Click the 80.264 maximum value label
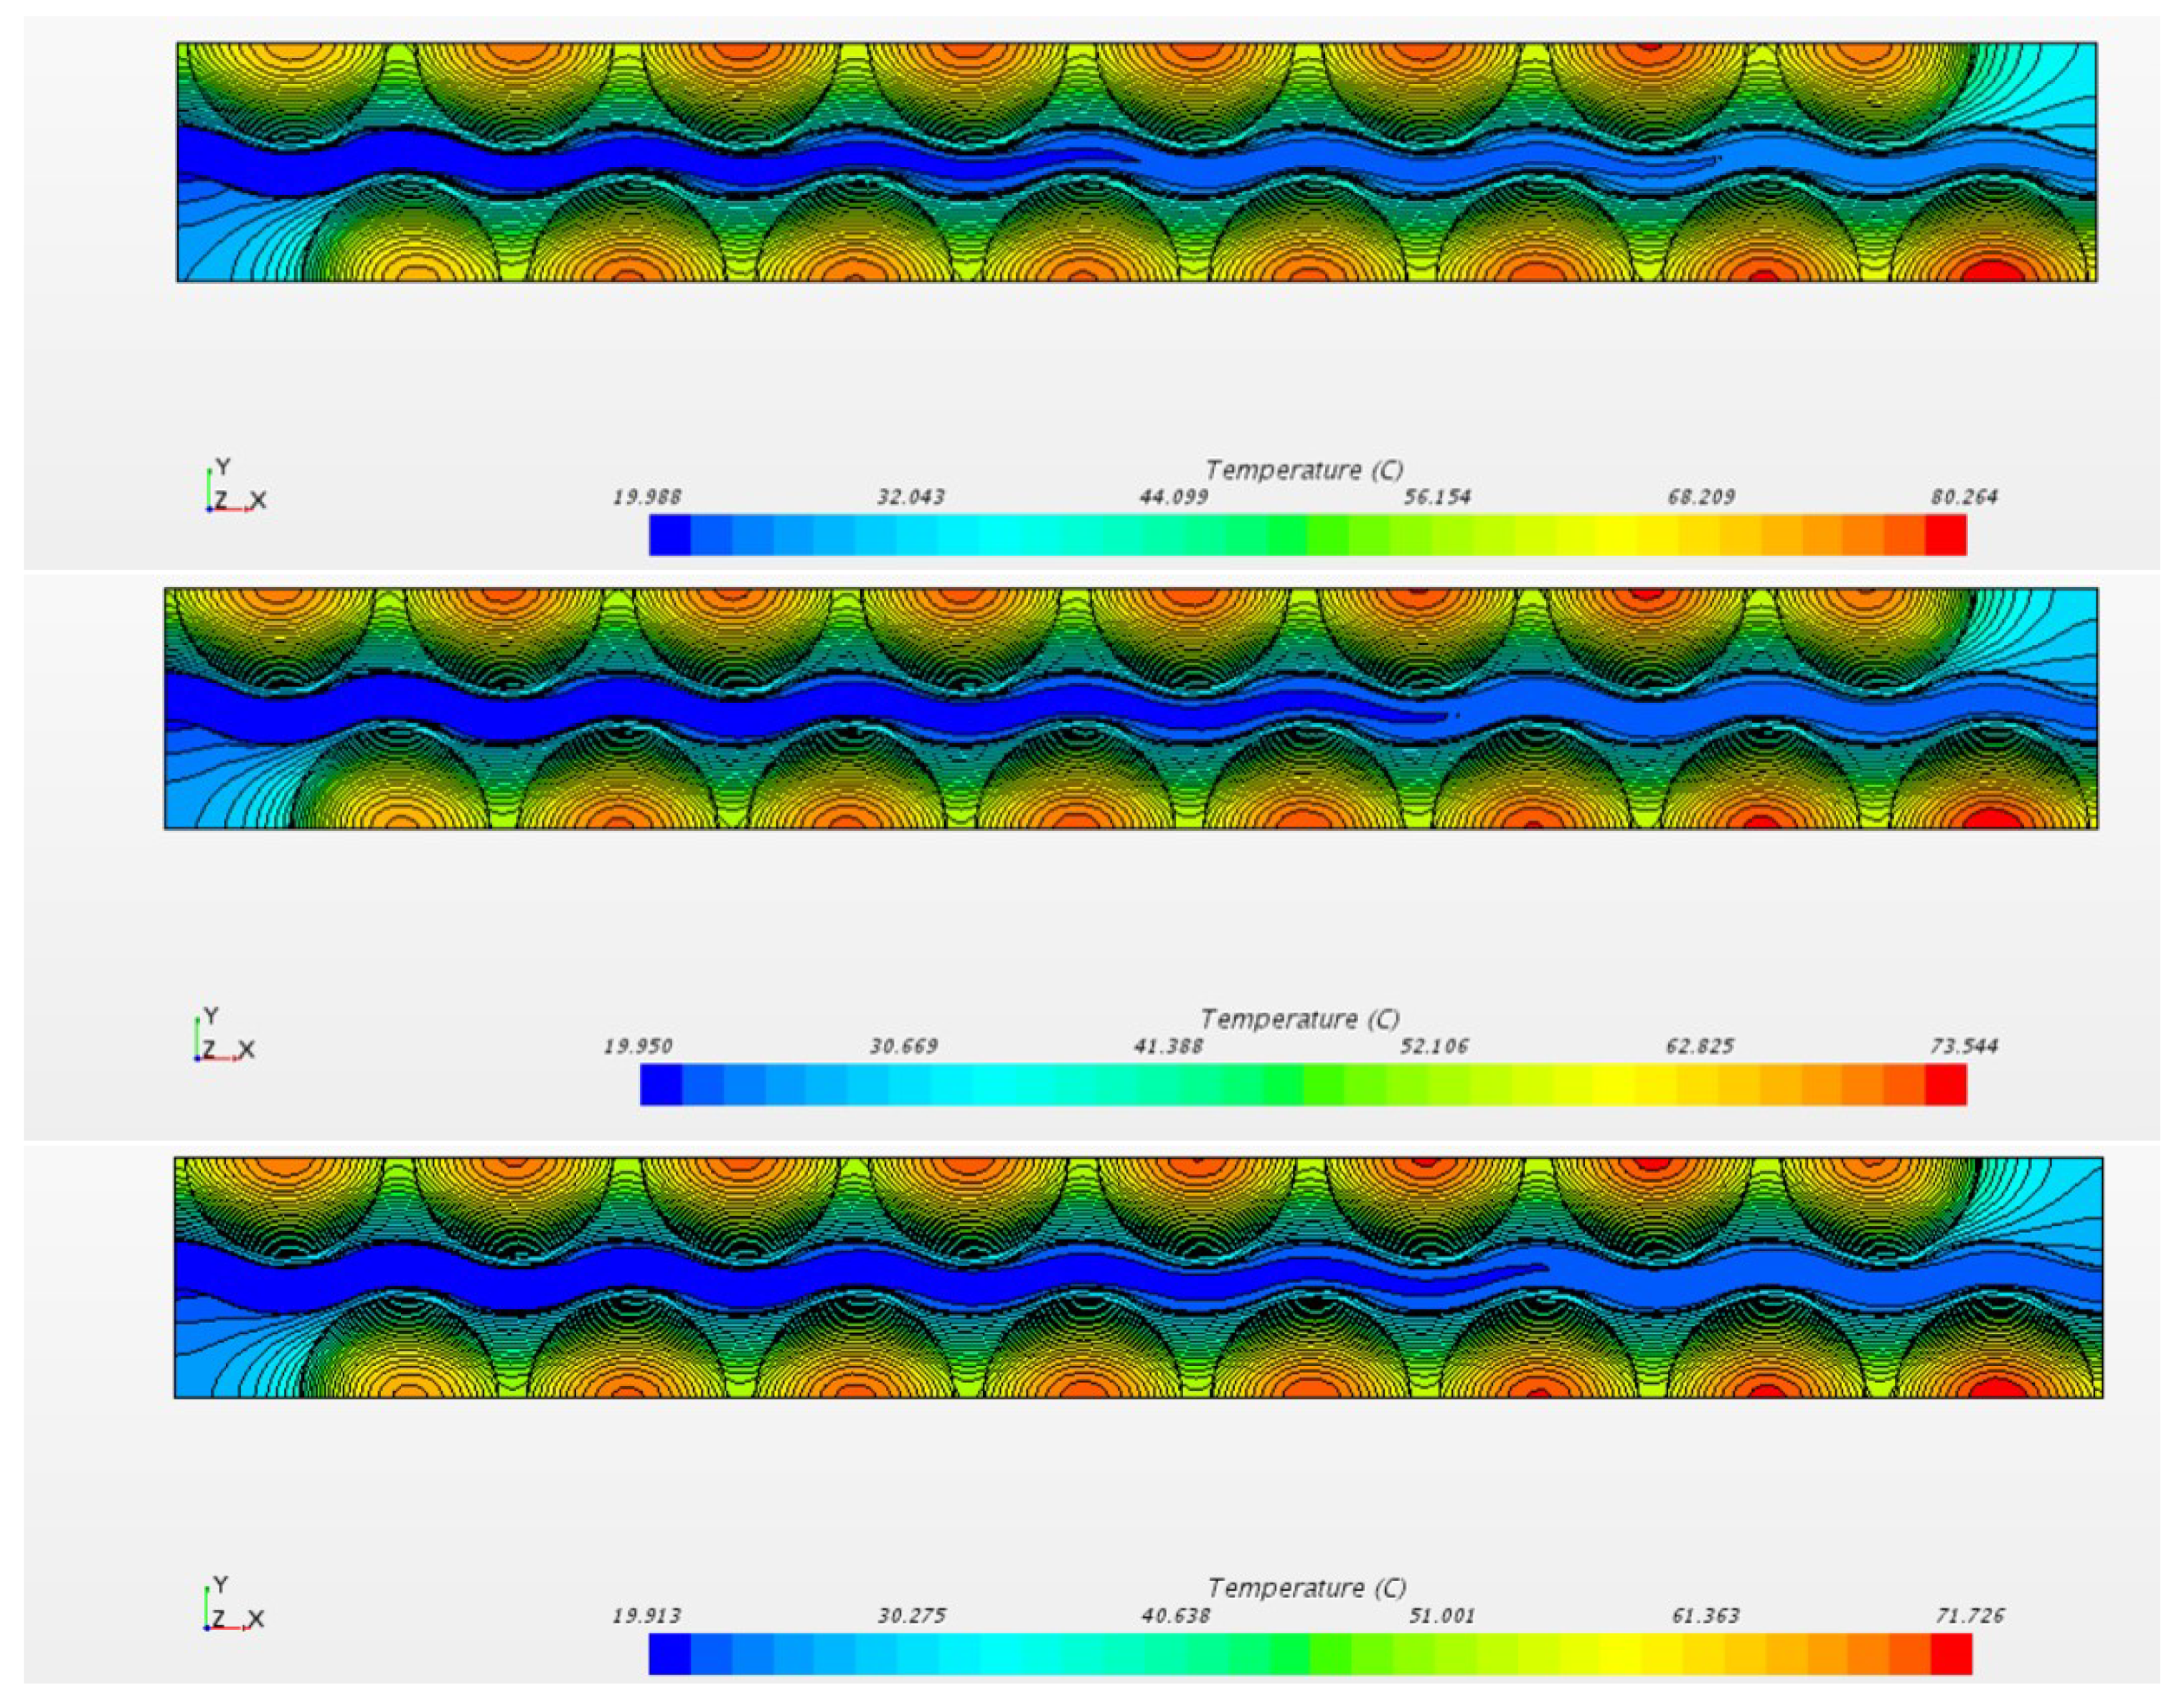 click(1964, 497)
